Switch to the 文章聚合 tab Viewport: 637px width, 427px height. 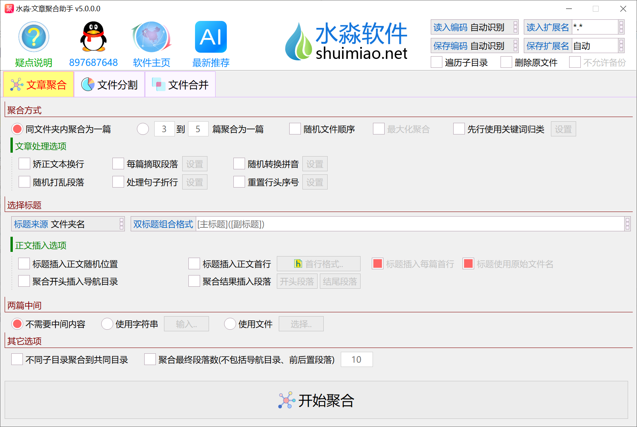click(x=38, y=84)
